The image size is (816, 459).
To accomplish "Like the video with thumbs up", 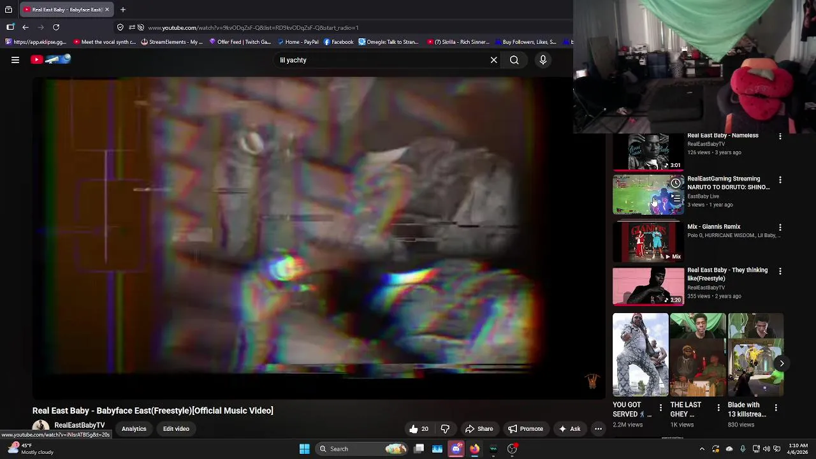I will point(419,429).
